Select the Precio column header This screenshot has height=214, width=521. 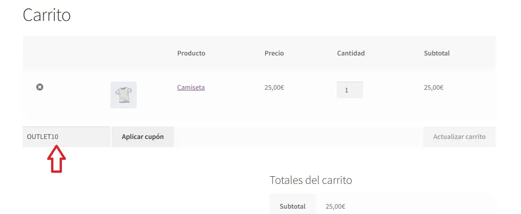click(x=274, y=53)
